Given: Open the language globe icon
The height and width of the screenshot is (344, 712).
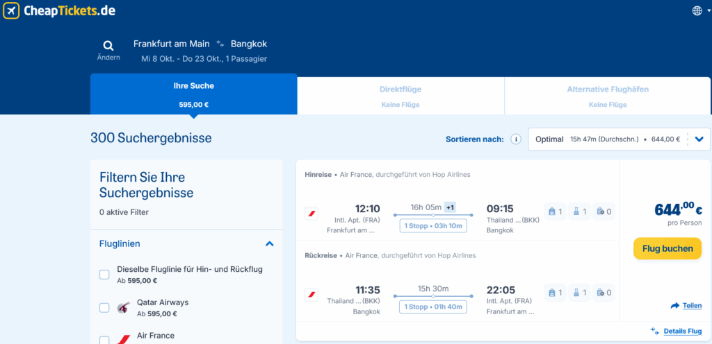Looking at the screenshot, I should click(x=697, y=11).
